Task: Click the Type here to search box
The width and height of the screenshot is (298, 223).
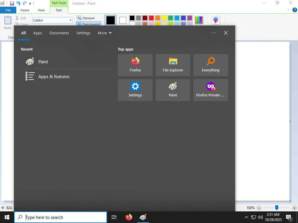Action: [x=61, y=217]
